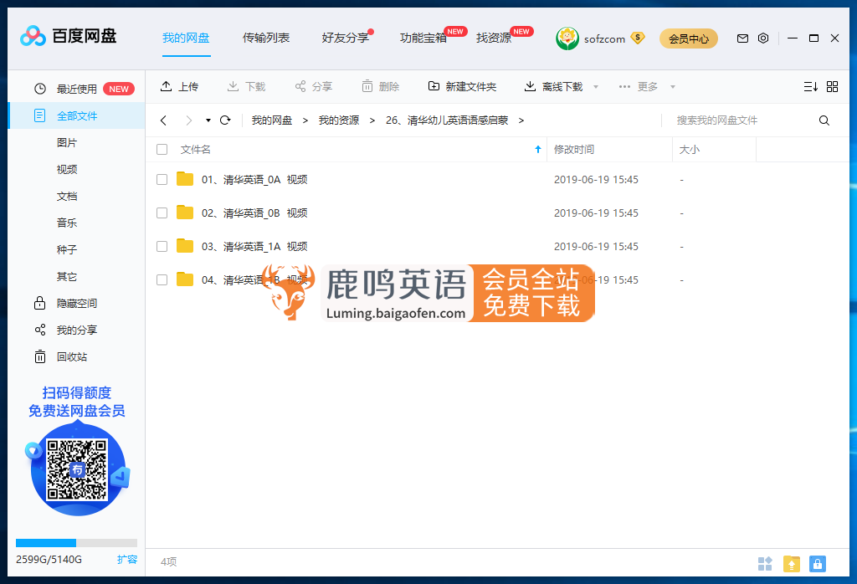Sort by 大小 column header

click(x=690, y=149)
